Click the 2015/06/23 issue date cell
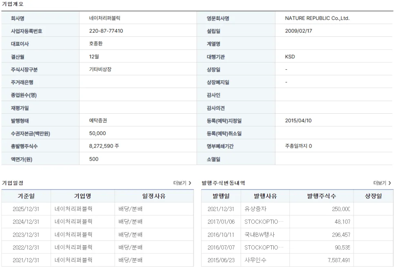This screenshot has height=267, width=394. coord(221,260)
